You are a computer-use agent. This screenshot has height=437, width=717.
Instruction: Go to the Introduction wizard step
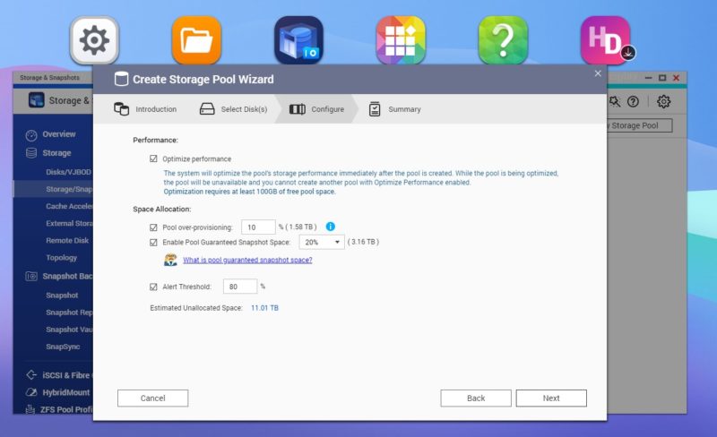tap(145, 109)
